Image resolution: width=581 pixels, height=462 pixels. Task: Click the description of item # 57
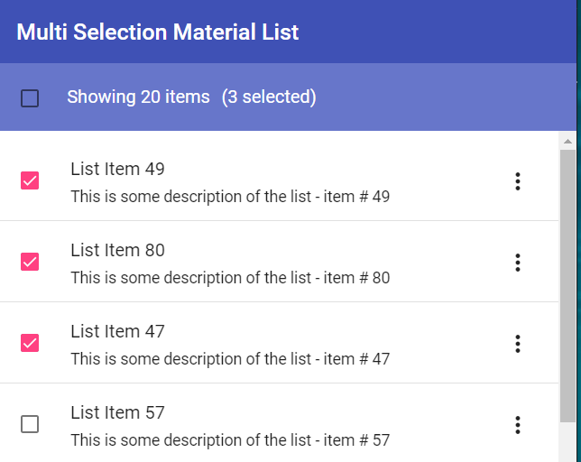(x=230, y=440)
